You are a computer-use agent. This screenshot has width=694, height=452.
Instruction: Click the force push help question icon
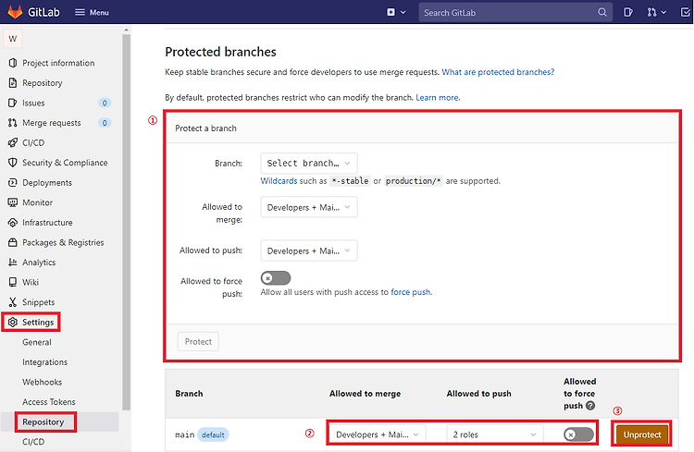tap(590, 405)
